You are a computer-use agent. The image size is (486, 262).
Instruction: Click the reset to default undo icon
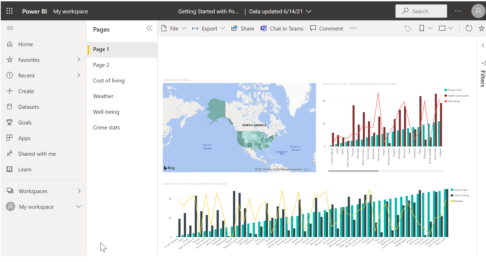point(407,28)
